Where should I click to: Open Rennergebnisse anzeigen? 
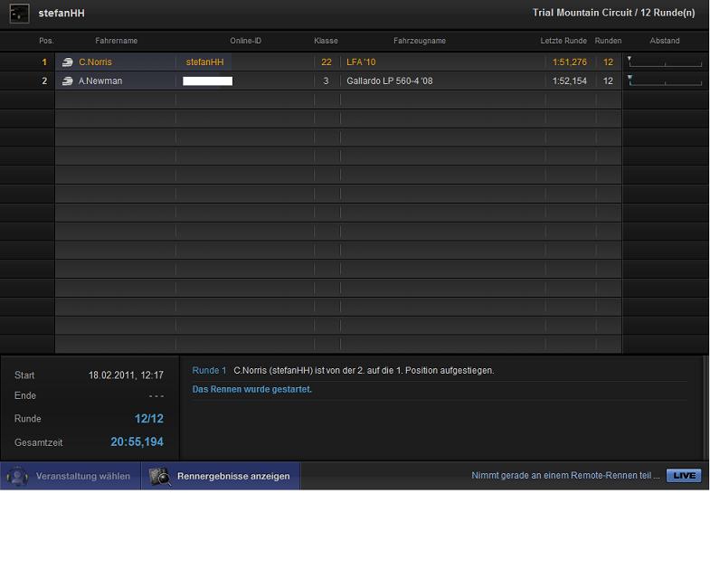click(232, 476)
